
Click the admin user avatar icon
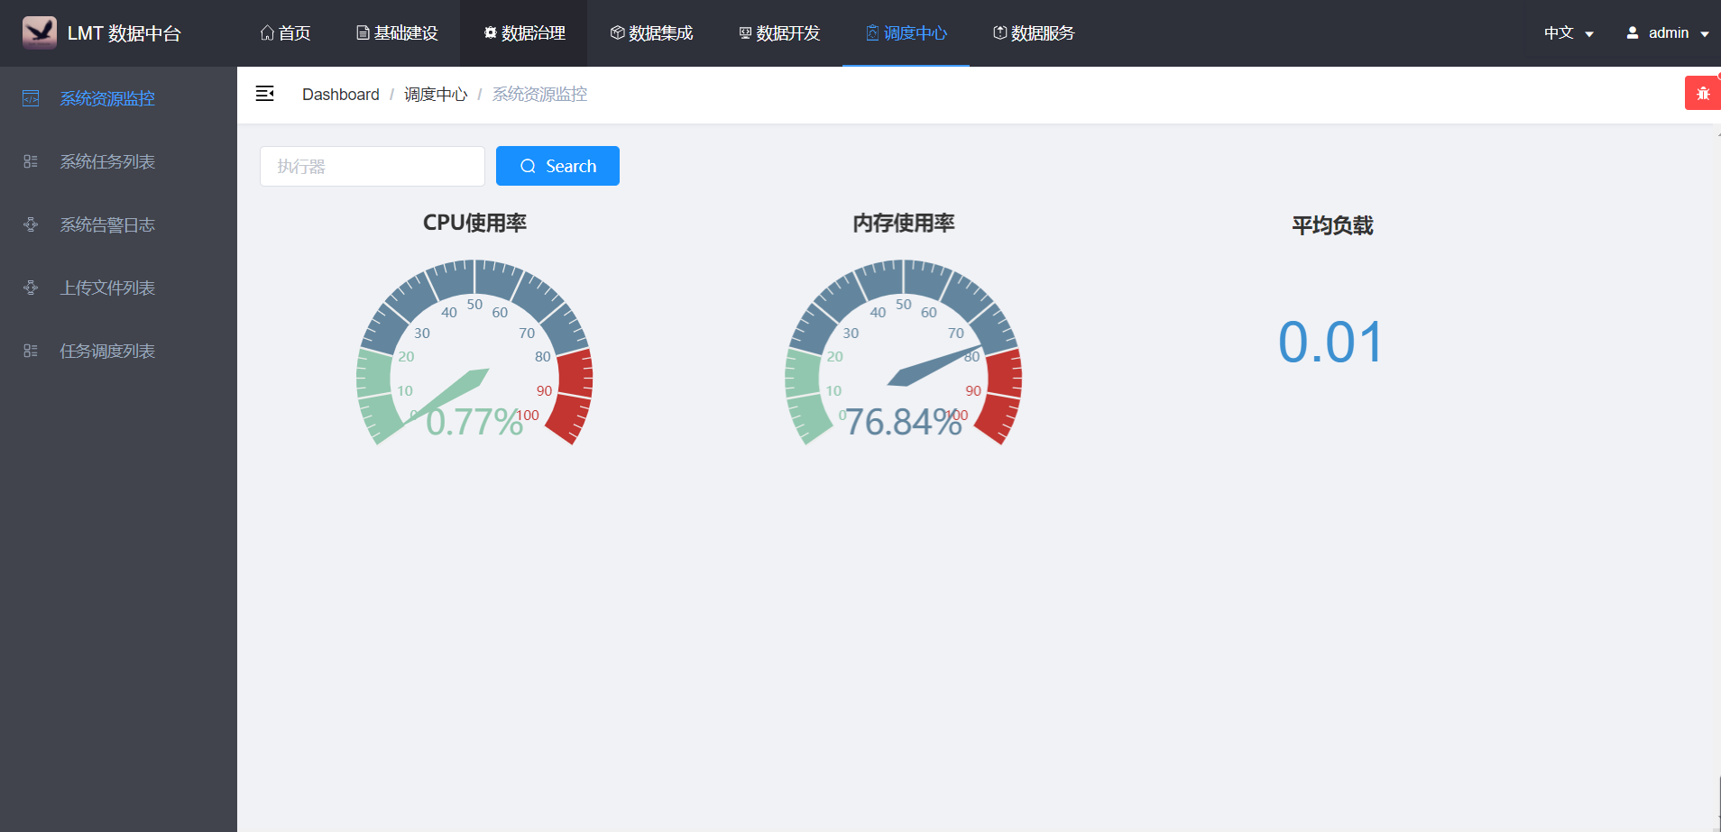point(1632,32)
